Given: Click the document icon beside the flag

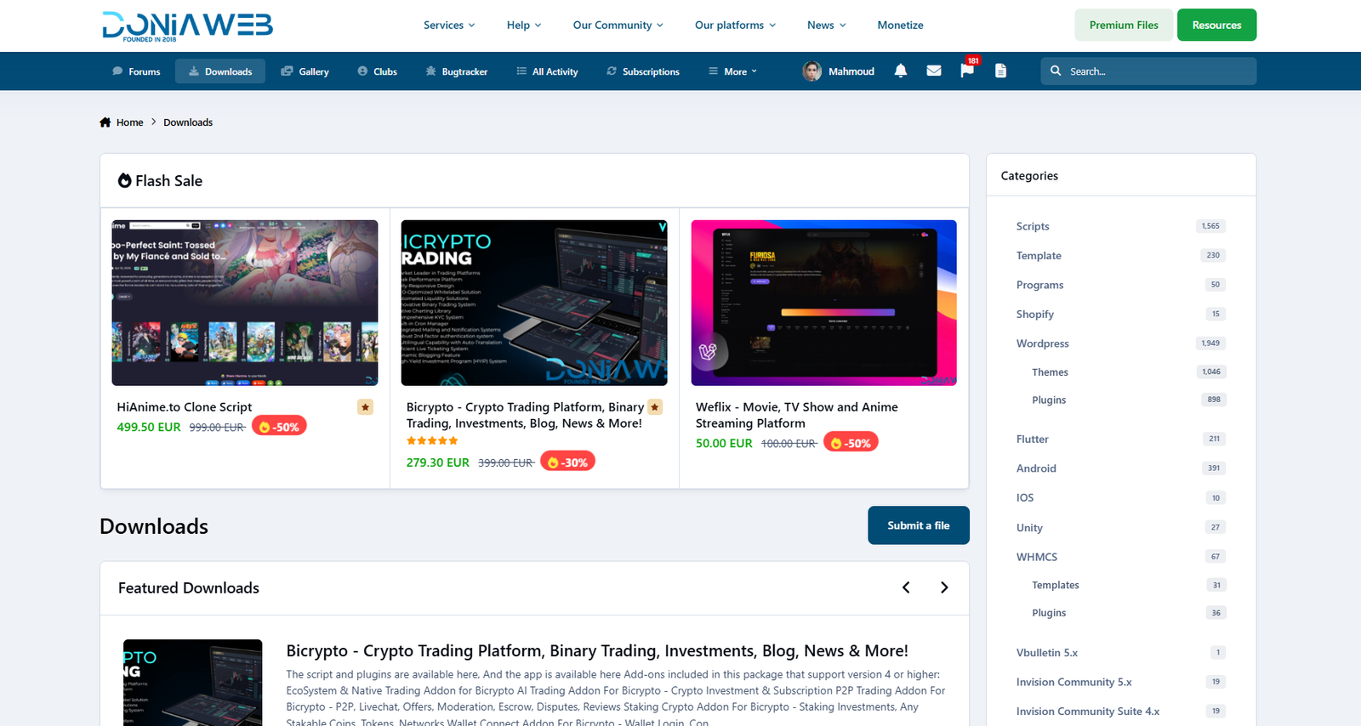Looking at the screenshot, I should pos(1000,71).
